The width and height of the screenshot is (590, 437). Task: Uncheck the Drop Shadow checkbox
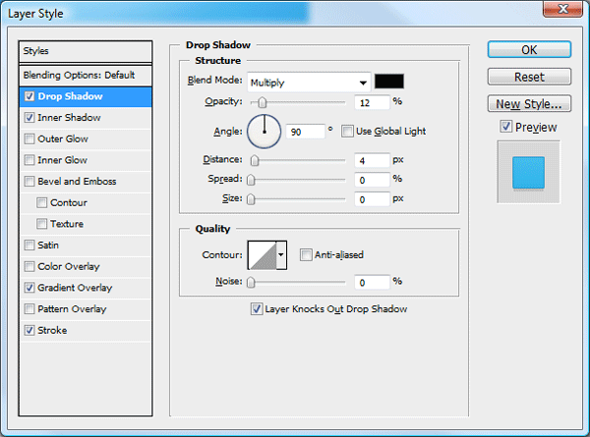[29, 96]
